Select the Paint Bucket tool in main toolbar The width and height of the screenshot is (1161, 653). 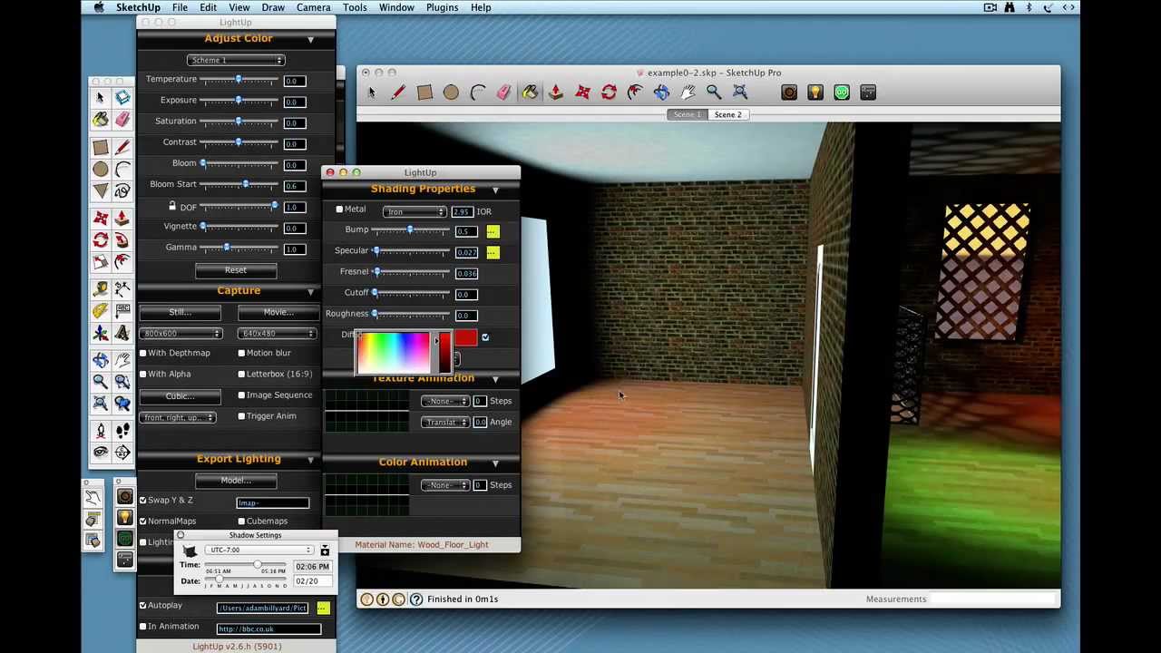pyautogui.click(x=530, y=93)
